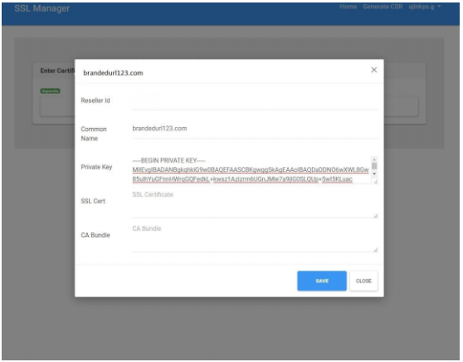Click the green Superadmin badge
463x362 pixels.
(x=50, y=91)
